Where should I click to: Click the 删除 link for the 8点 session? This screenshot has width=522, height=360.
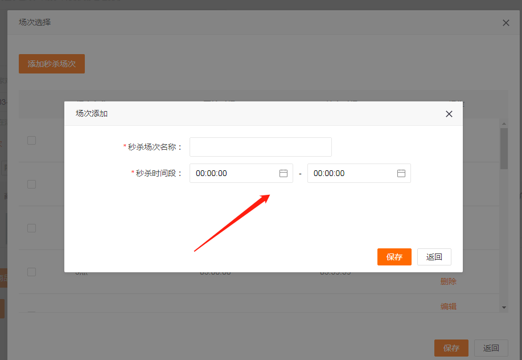pyautogui.click(x=448, y=281)
